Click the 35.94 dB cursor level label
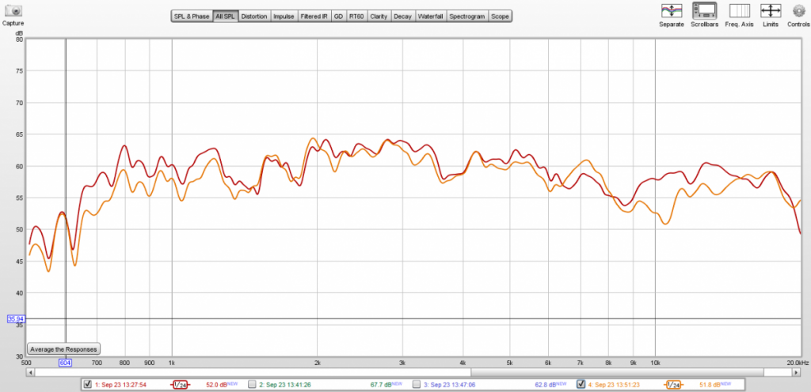The height and width of the screenshot is (392, 811). click(x=14, y=318)
